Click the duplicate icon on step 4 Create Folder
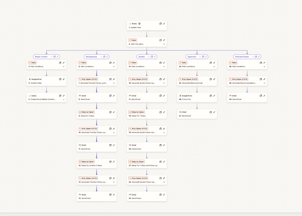302x216 pixels. tap(60, 79)
